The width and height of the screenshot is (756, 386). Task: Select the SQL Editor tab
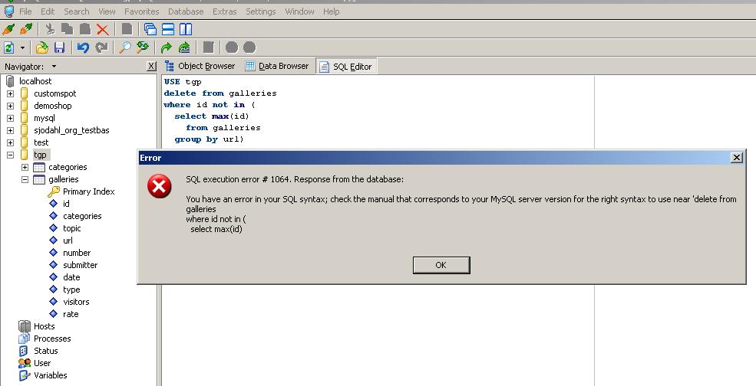tap(346, 67)
